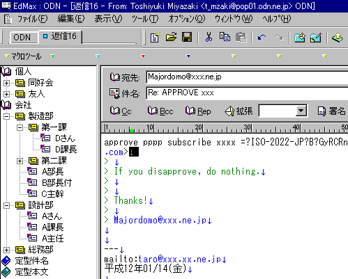
Task: Click the Cc address button
Action: pyautogui.click(x=121, y=111)
